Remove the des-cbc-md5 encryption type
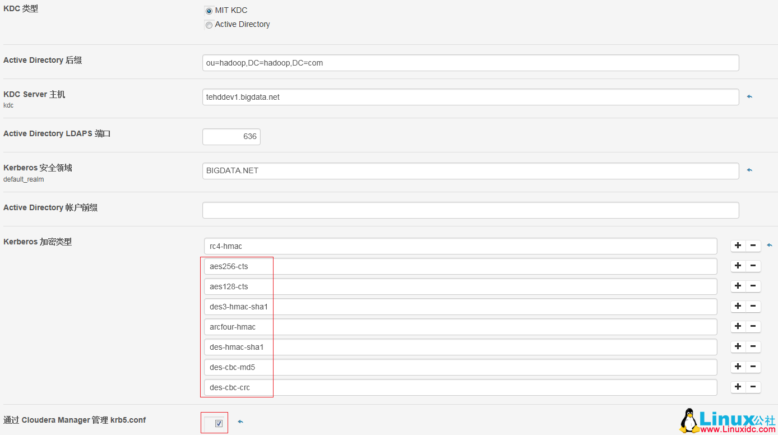The height and width of the screenshot is (435, 778). [753, 367]
